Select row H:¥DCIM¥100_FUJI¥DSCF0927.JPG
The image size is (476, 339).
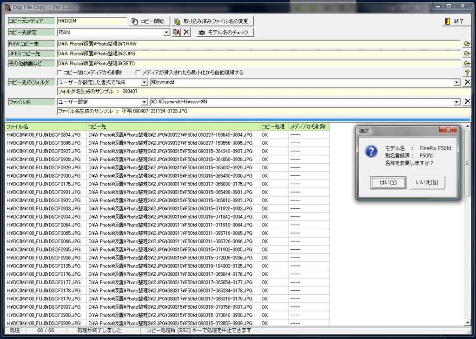click(167, 151)
